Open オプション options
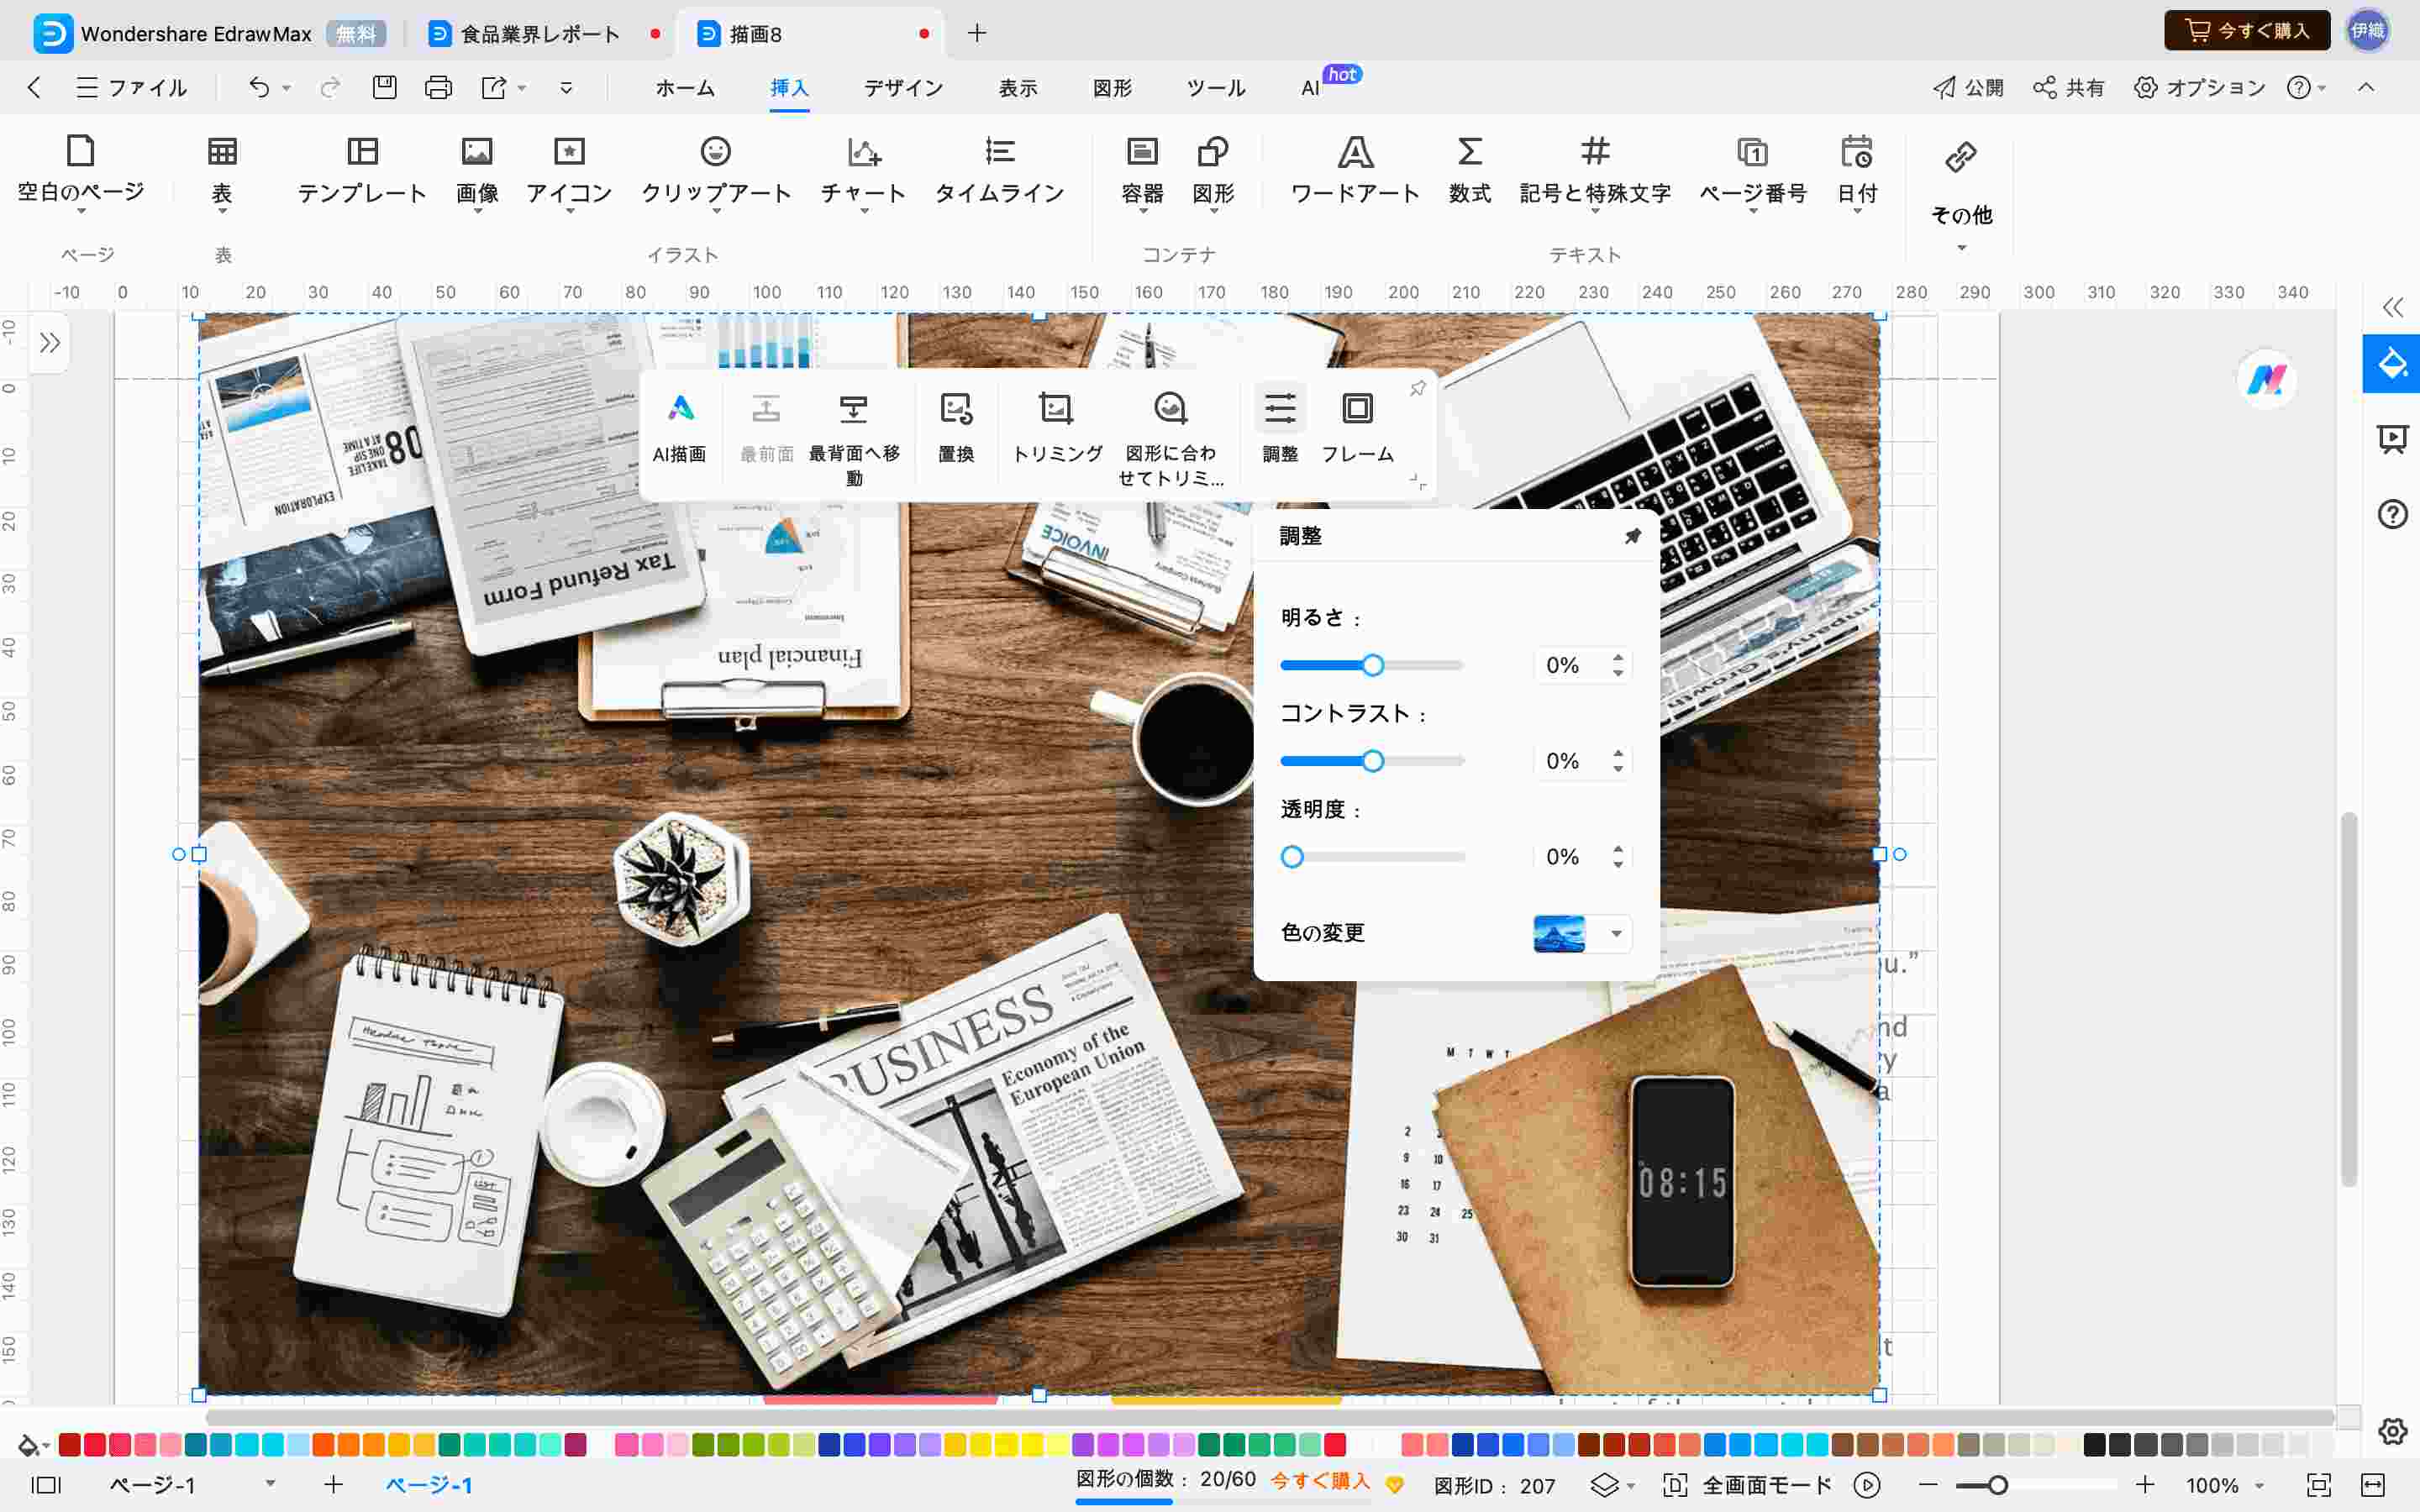 tap(2198, 88)
